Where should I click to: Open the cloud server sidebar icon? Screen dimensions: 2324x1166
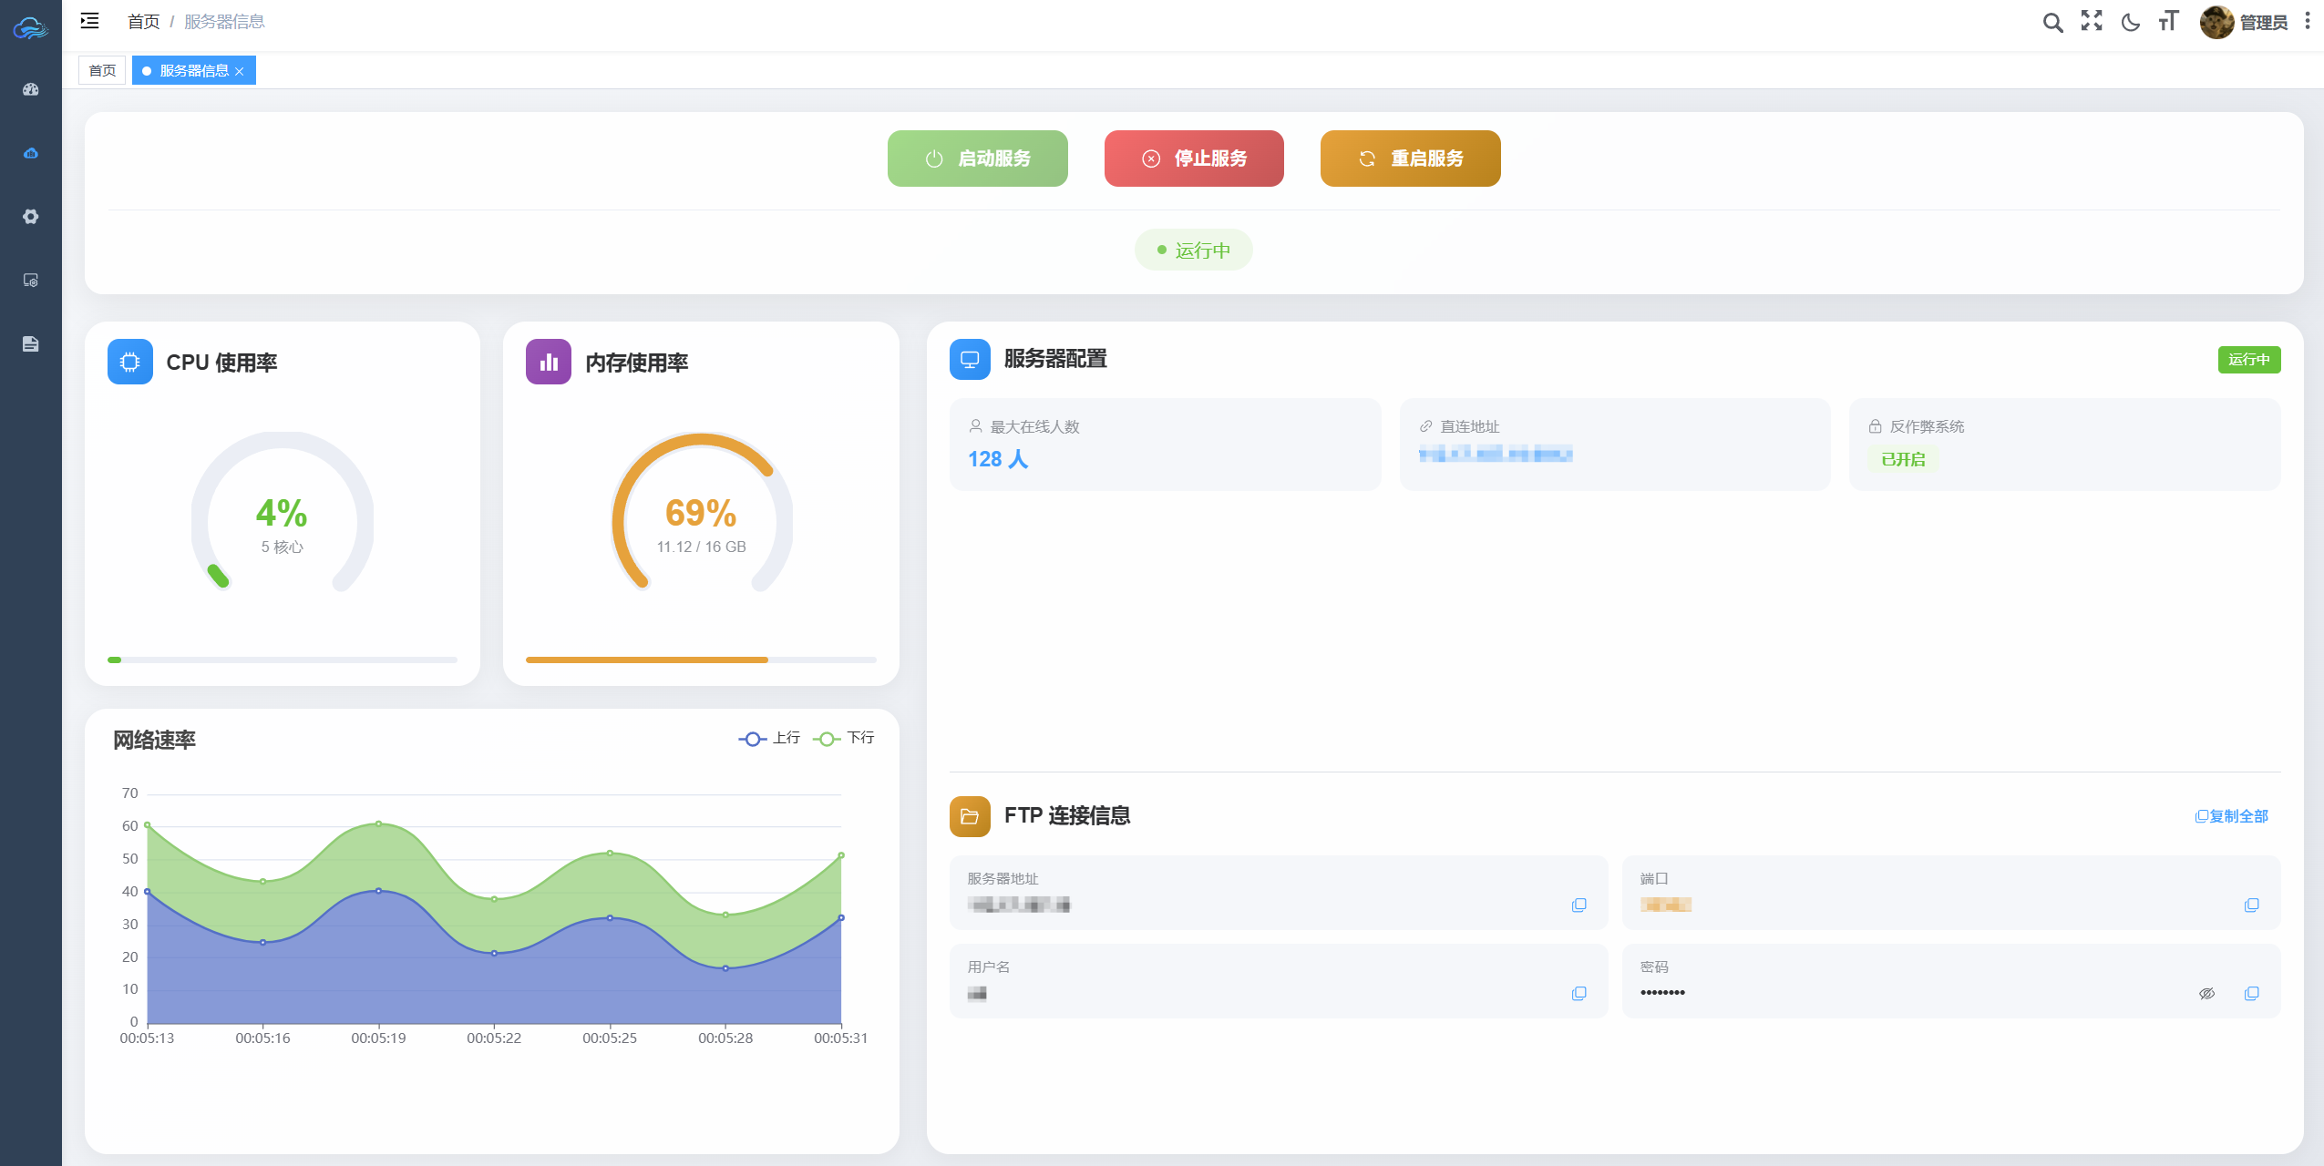[31, 153]
